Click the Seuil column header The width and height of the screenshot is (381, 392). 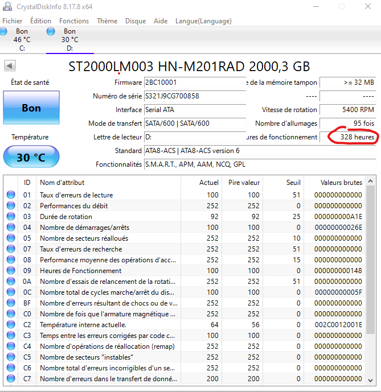284,183
